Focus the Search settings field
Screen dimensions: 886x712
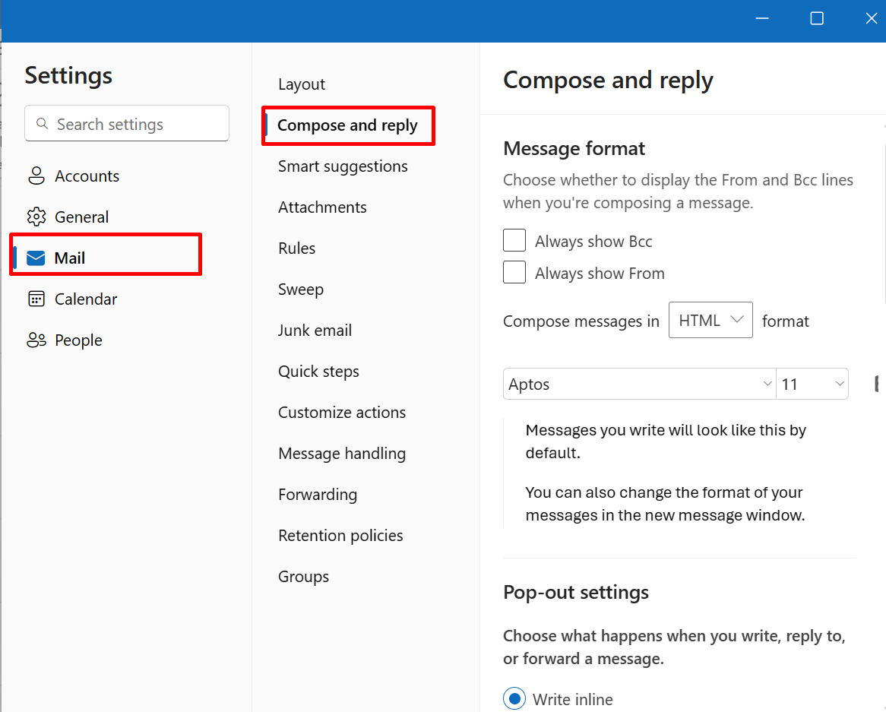[x=137, y=124]
